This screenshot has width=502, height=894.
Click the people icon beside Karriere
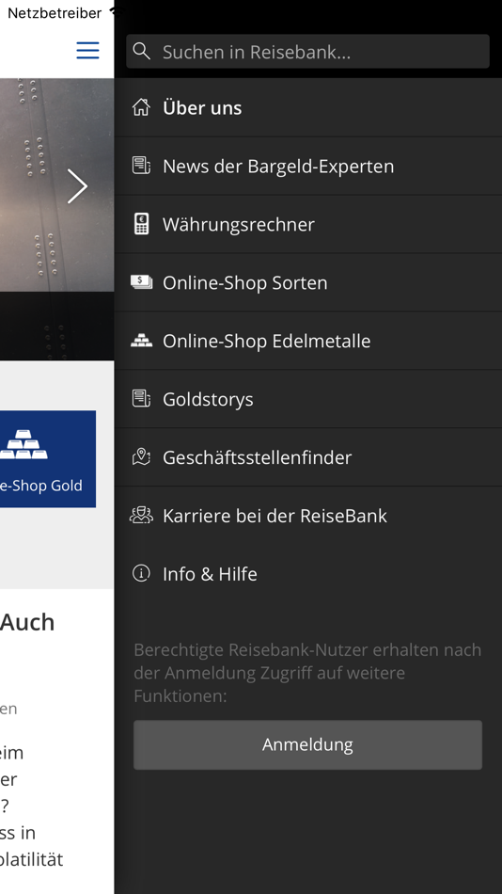click(141, 515)
